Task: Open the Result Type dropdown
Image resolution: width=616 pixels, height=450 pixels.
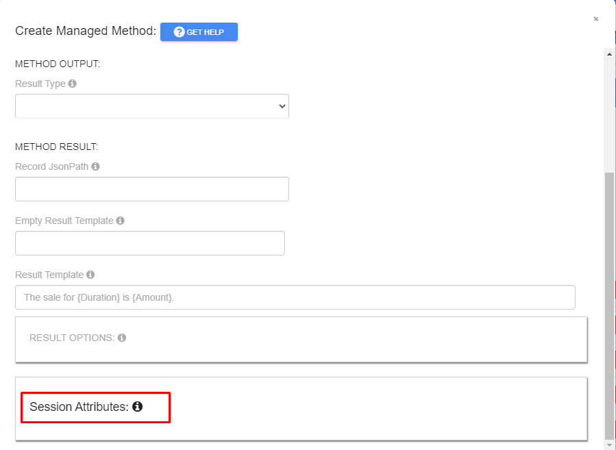Action: pos(152,106)
